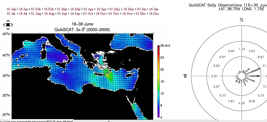267x122 pixels.
Task: Go to the 01 Mar period
Action: pos(62,9)
